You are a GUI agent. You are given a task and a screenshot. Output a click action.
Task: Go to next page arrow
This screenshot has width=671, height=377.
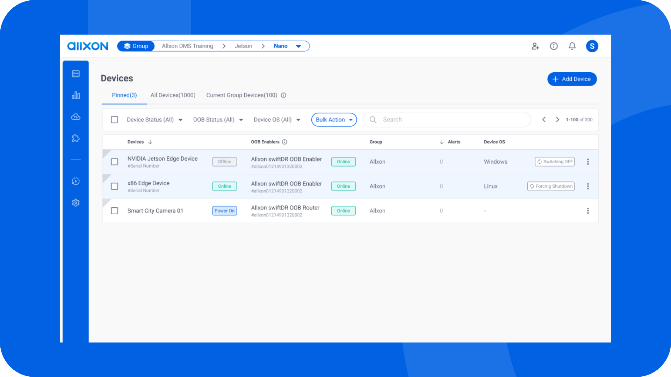557,120
